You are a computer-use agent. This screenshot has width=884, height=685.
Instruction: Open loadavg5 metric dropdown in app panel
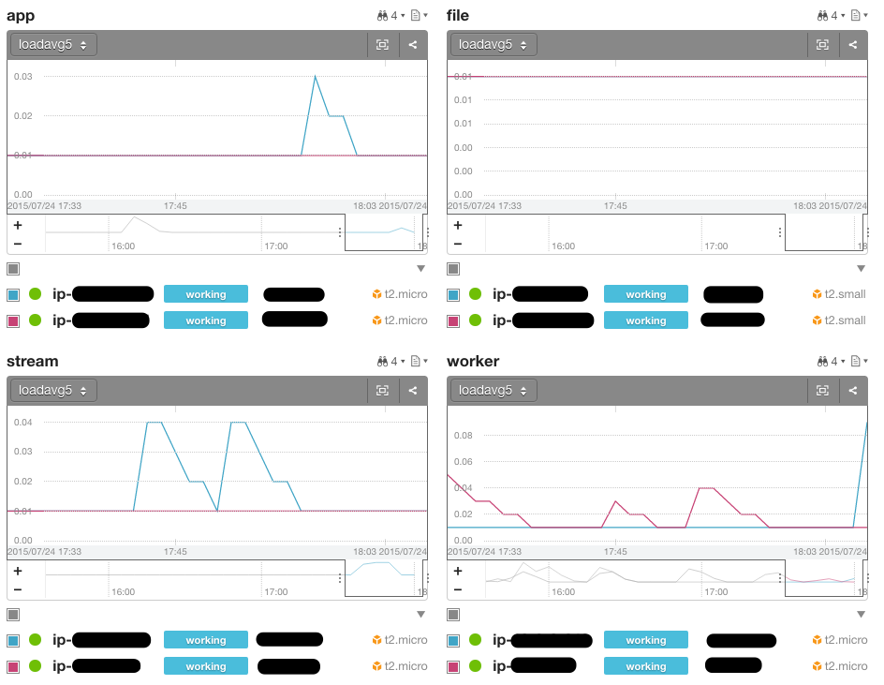click(x=53, y=45)
